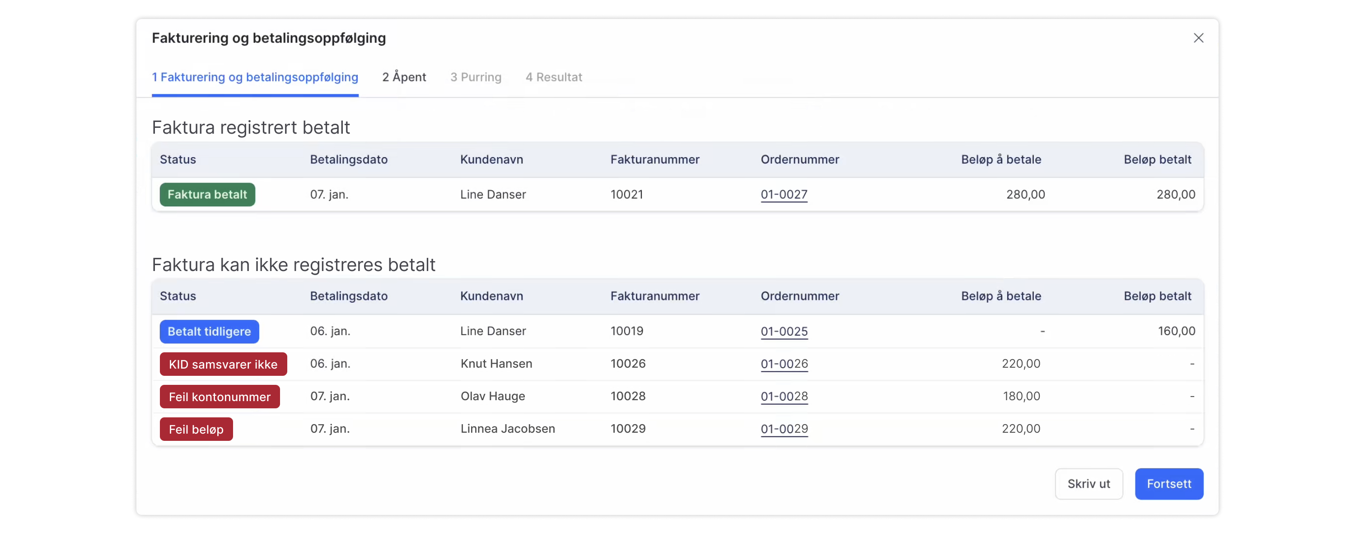Go to the 4 Resultat tab

[553, 77]
